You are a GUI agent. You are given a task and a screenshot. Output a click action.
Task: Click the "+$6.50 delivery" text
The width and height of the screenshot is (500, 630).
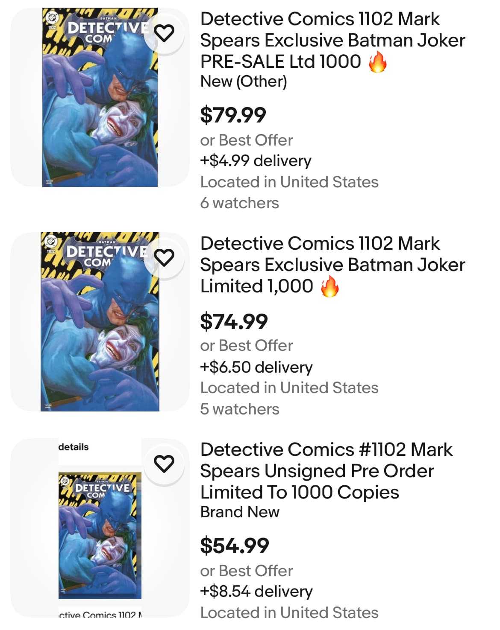click(x=256, y=367)
